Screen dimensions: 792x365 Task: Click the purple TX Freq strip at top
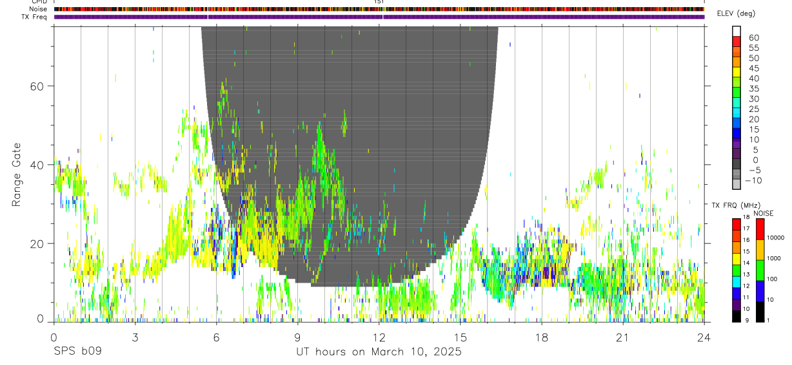click(x=379, y=17)
